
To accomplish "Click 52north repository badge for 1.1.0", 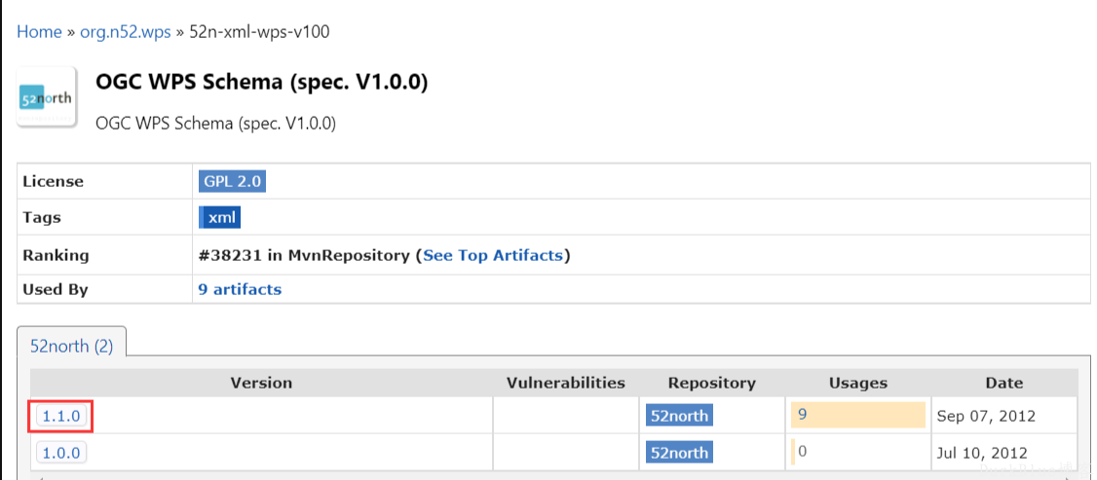I will (679, 416).
